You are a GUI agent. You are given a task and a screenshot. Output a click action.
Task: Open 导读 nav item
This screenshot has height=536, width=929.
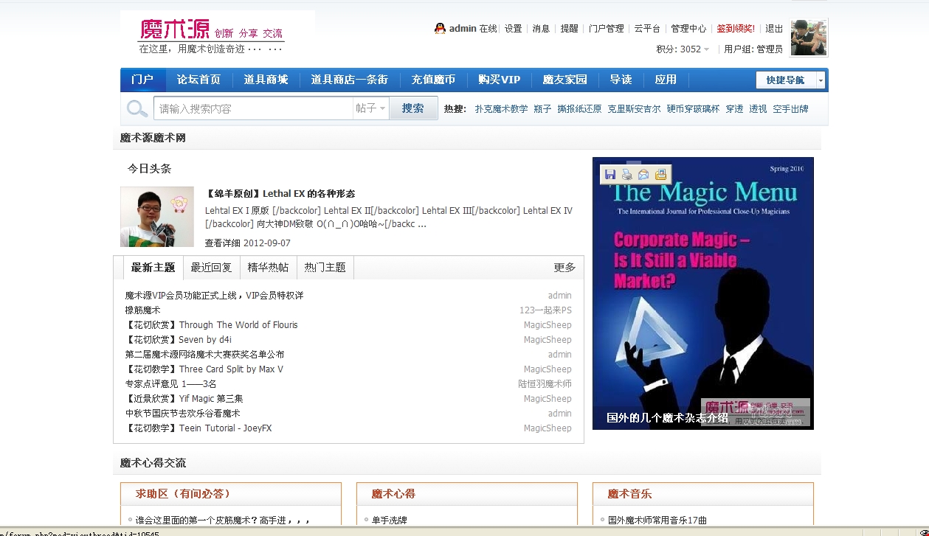click(621, 80)
